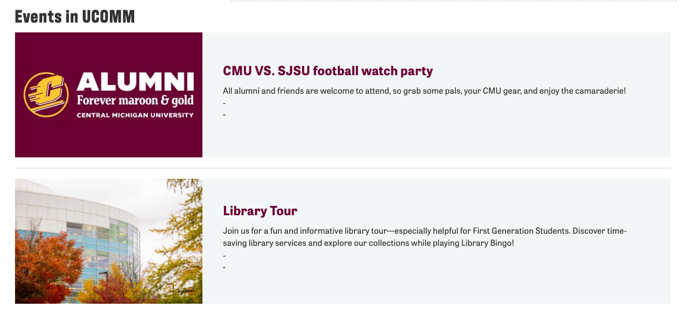Click the CMU Action C logo icon
The width and height of the screenshot is (690, 313).
46,94
